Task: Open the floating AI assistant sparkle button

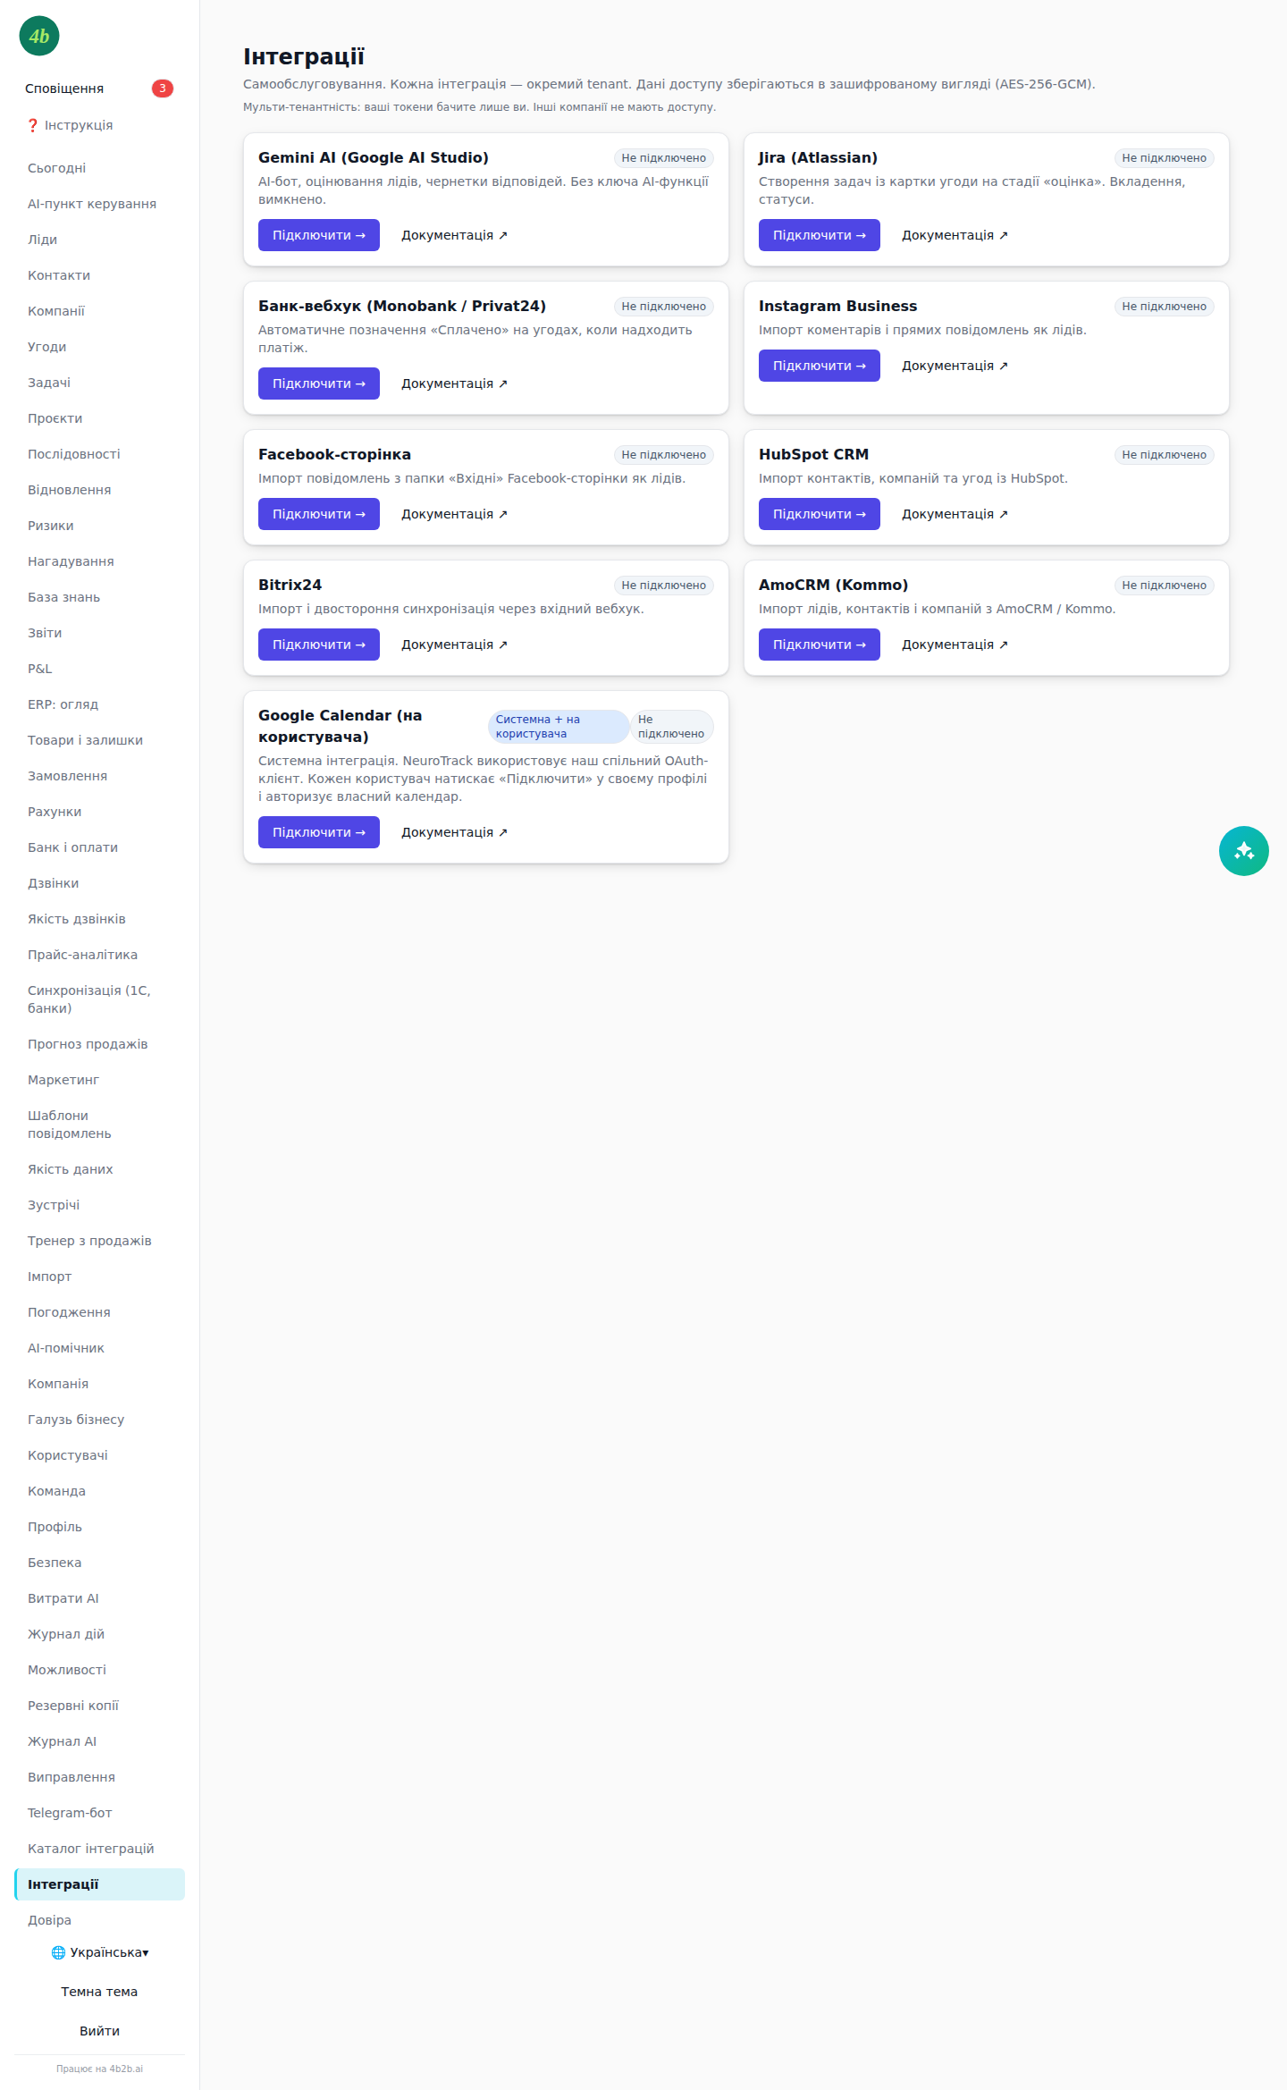Action: (x=1244, y=851)
